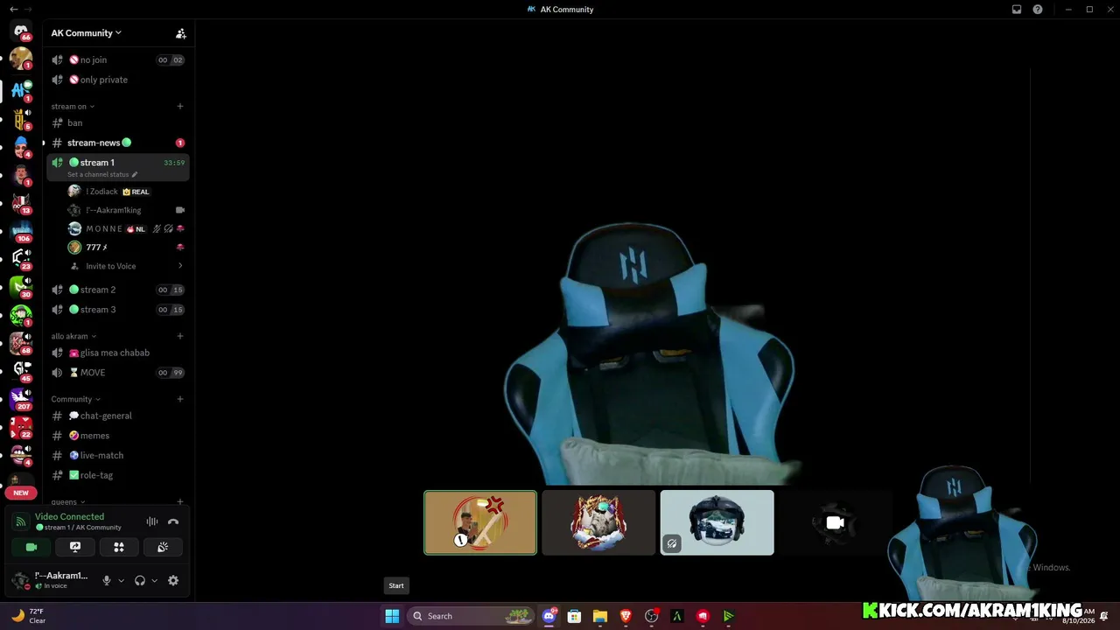The width and height of the screenshot is (1120, 630).
Task: Click Invite to Voice
Action: click(x=127, y=266)
